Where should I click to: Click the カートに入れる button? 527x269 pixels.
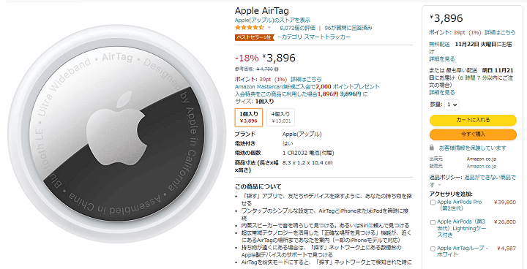pyautogui.click(x=473, y=120)
